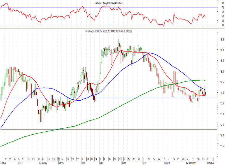Click the date label 30 on time axis
225x165 pixels.
click(38, 159)
